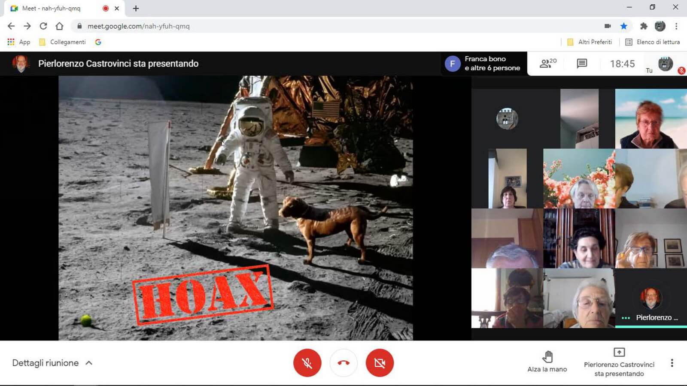The height and width of the screenshot is (386, 687).
Task: Click the bookmark star icon
Action: coord(624,26)
